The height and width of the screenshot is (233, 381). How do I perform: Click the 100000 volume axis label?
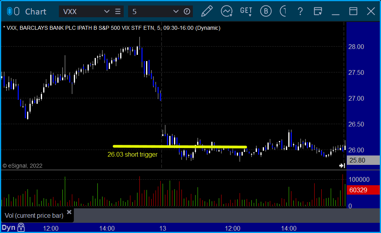[359, 179]
